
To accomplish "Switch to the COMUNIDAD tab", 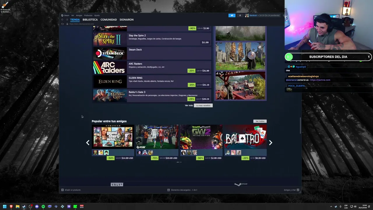I will (108, 20).
